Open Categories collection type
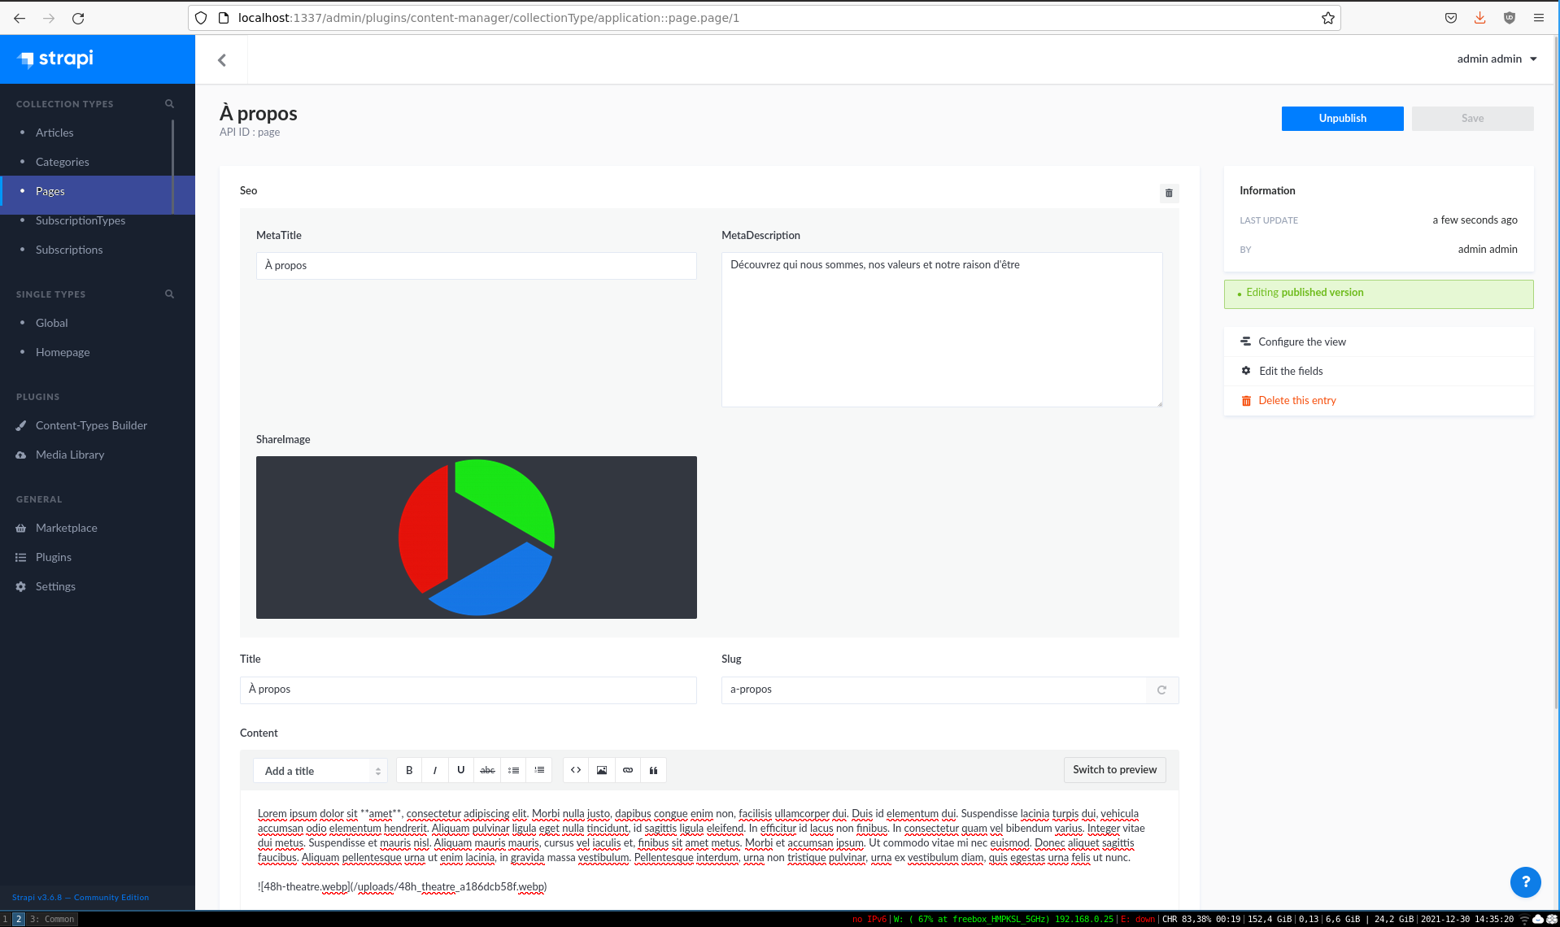This screenshot has height=927, width=1560. [x=63, y=162]
